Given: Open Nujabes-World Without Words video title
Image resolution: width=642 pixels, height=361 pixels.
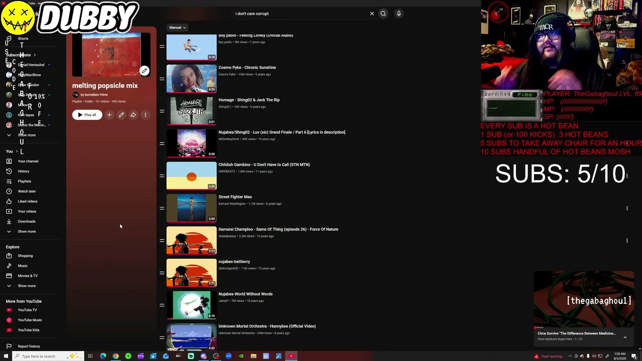Looking at the screenshot, I should pyautogui.click(x=245, y=294).
